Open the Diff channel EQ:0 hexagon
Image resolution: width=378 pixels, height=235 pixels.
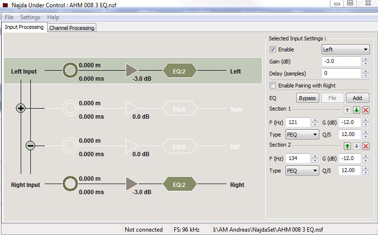[180, 146]
